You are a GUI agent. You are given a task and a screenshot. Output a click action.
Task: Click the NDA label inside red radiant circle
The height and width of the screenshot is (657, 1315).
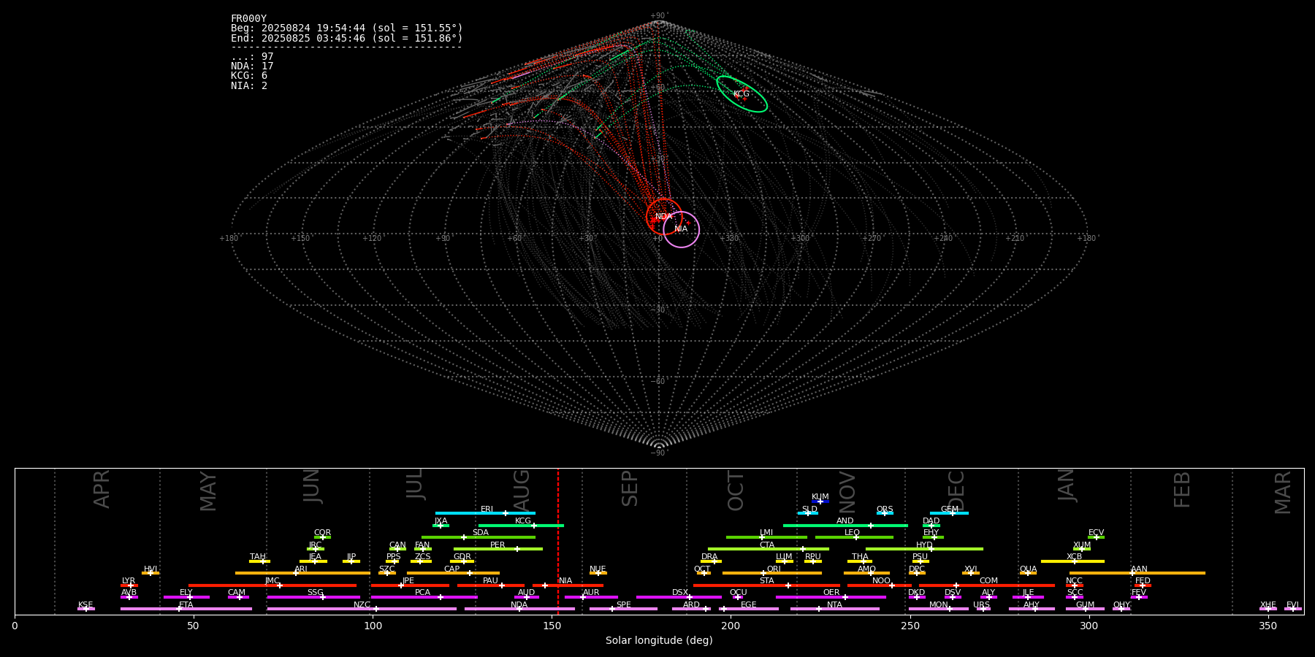[663, 217]
